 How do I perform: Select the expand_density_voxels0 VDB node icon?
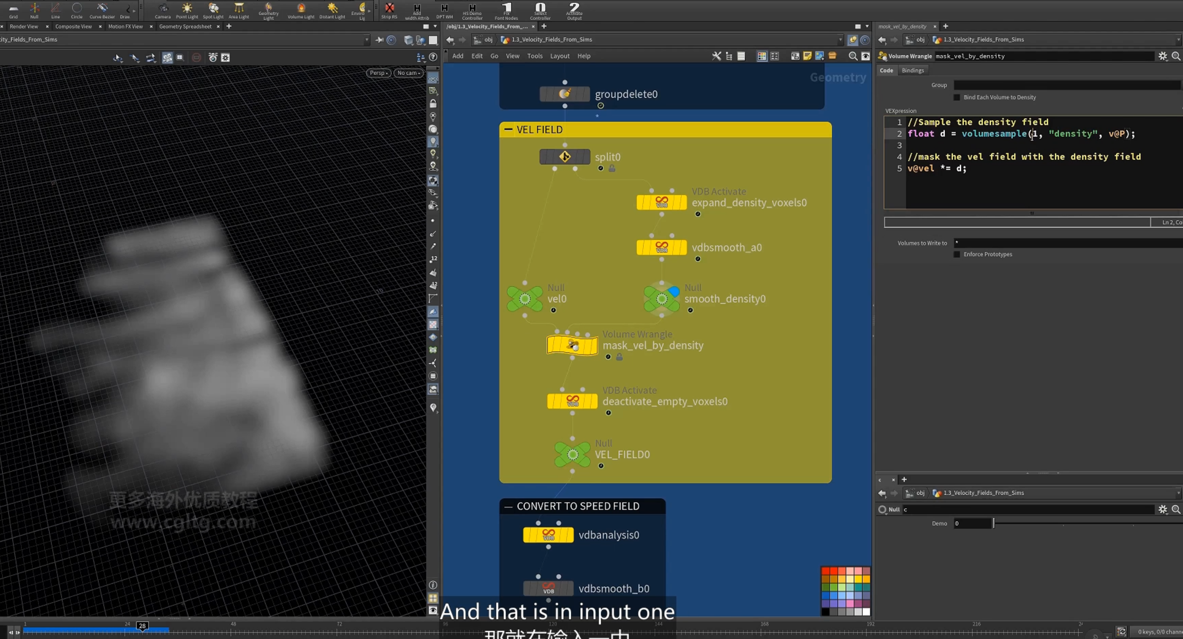click(x=661, y=202)
